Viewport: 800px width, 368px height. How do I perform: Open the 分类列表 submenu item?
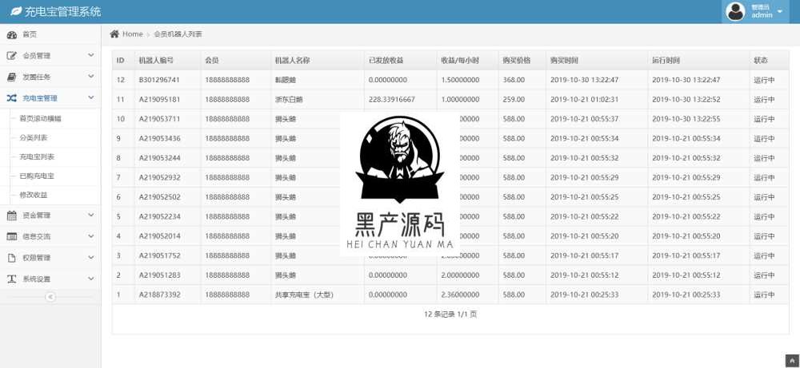coord(34,137)
